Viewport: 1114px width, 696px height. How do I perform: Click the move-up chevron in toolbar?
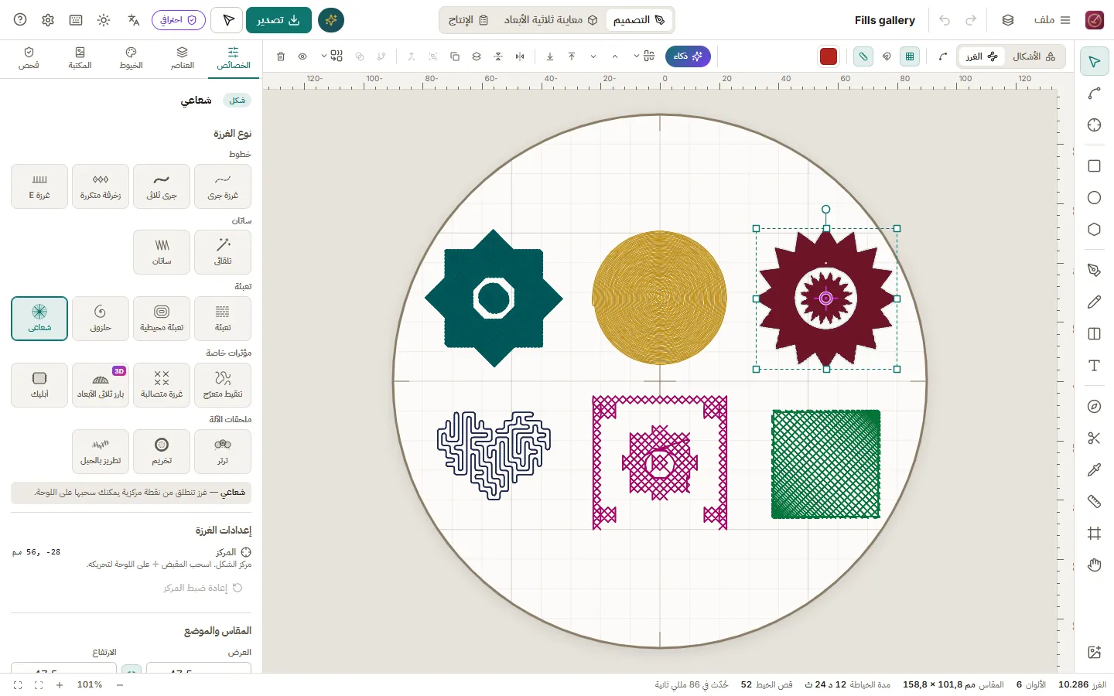[615, 56]
